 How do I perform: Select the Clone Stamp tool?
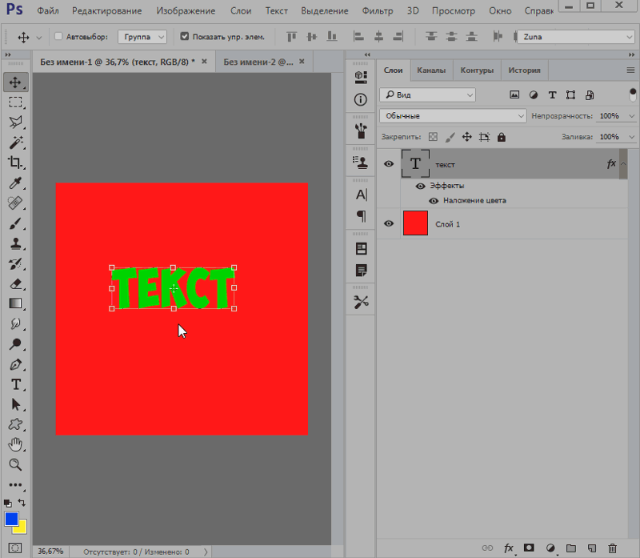coord(15,243)
